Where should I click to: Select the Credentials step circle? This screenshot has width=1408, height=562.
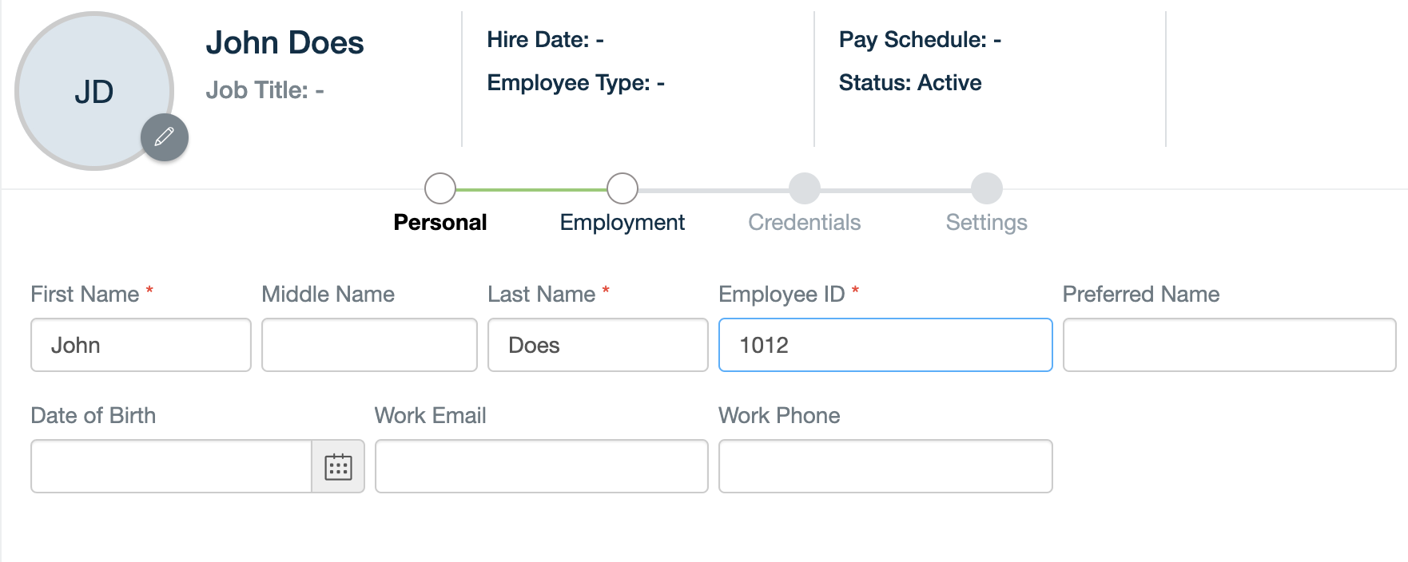[805, 189]
